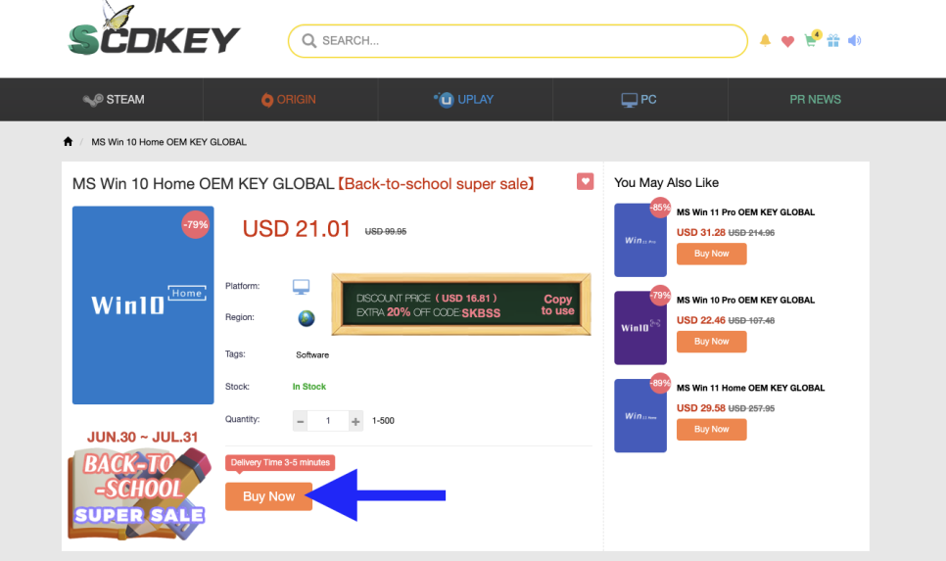Click the USD 29.58 price
This screenshot has width=946, height=561.
coord(700,408)
